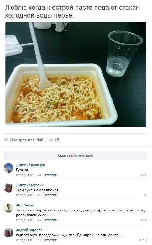Image resolution: width=152 pixels, height=245 pixels.
Task: Open Андрей Карасев's avatar
Action: [x=8, y=233]
